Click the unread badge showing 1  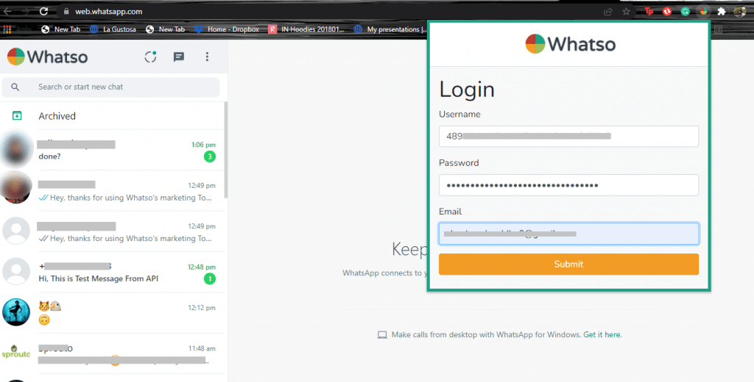tap(210, 278)
